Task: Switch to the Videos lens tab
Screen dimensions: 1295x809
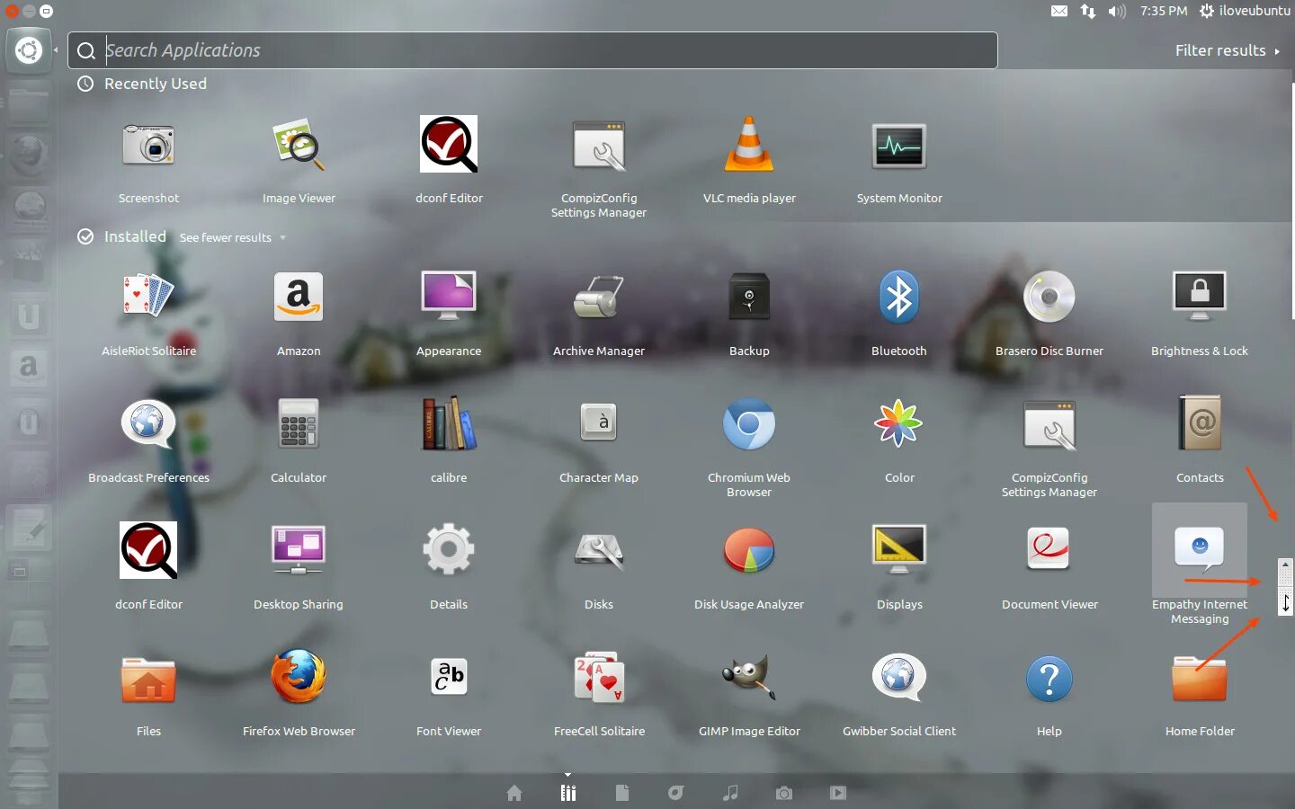Action: (838, 793)
